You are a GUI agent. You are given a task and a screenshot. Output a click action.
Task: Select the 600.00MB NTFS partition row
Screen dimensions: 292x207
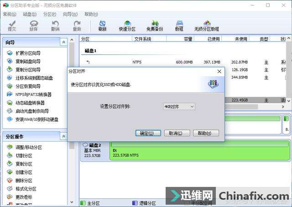click(x=183, y=62)
